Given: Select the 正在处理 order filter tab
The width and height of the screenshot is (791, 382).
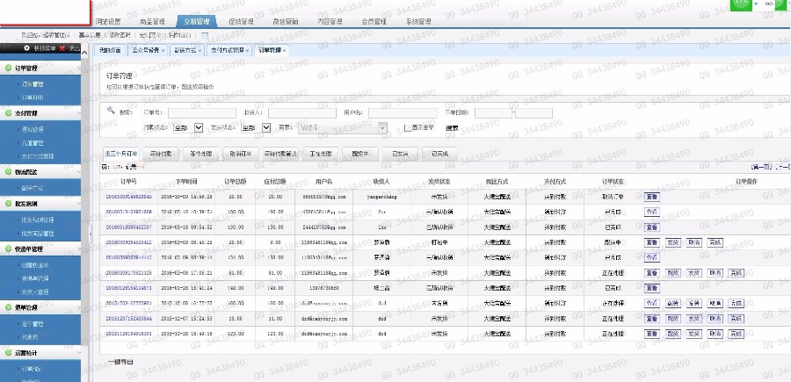Looking at the screenshot, I should point(320,154).
